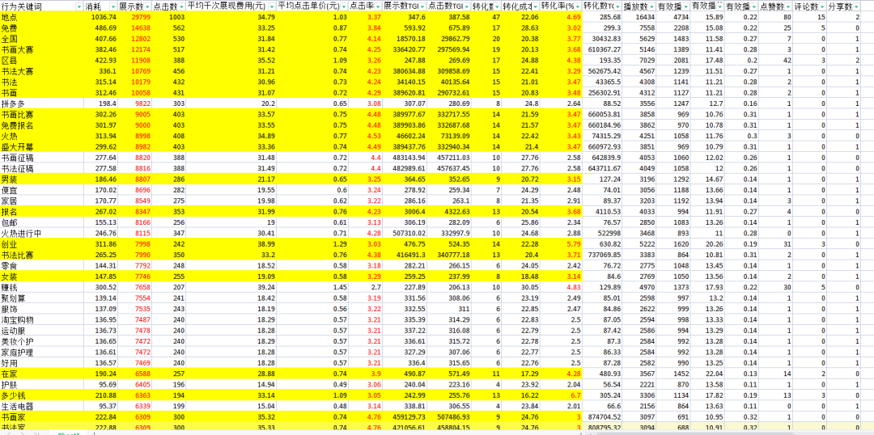
Task: Select the 点击数TGI value 29862.79
Action: click(x=449, y=39)
